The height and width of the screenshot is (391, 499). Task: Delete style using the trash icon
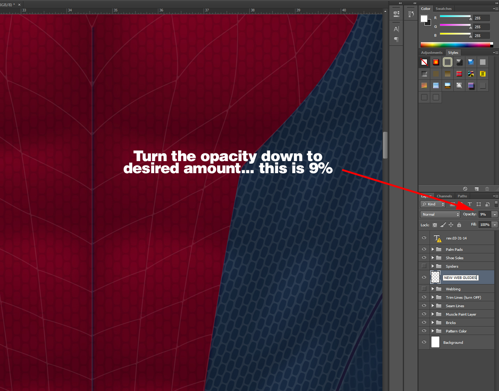(x=487, y=189)
